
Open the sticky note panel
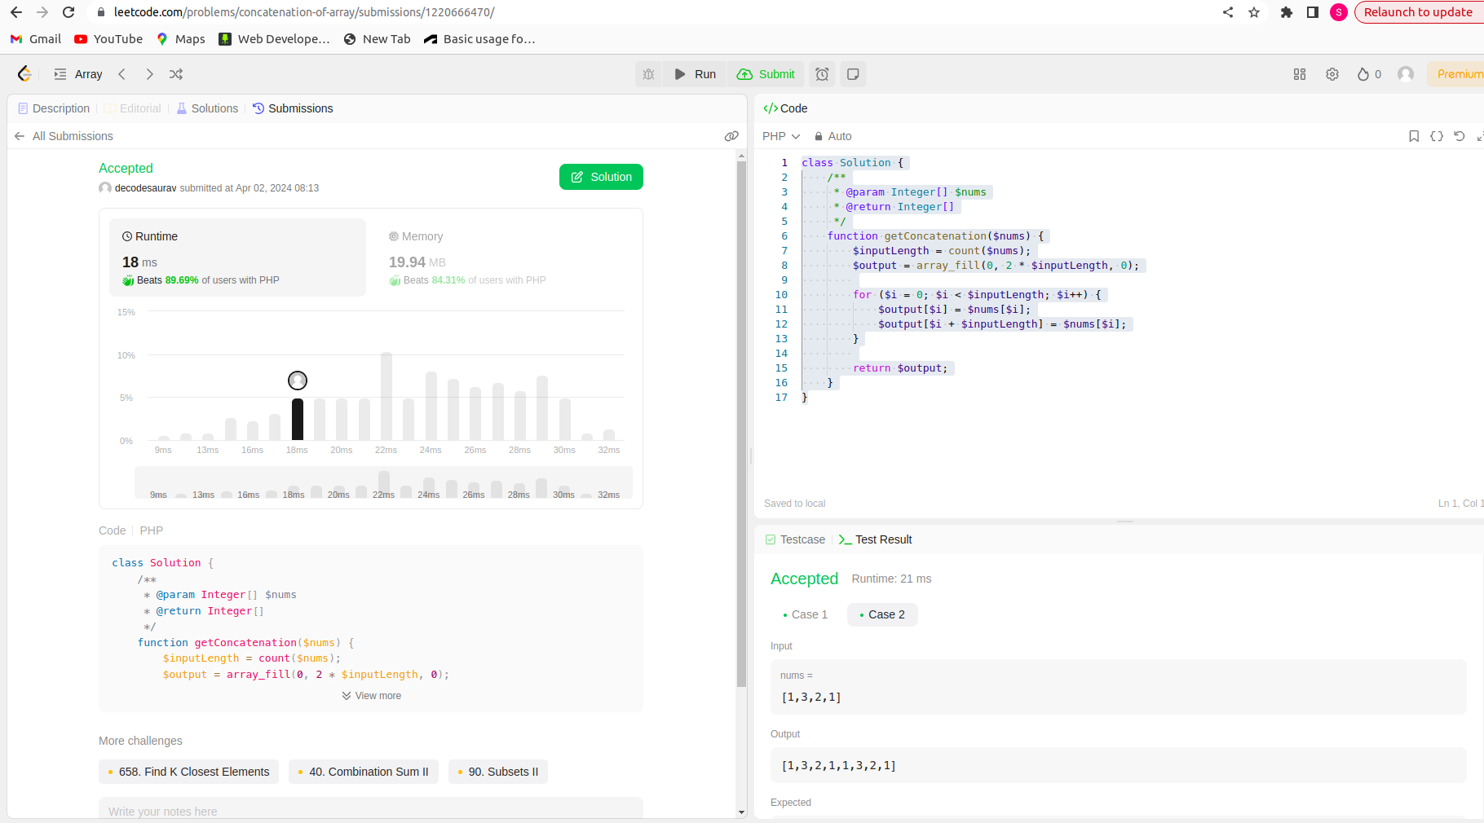853,74
